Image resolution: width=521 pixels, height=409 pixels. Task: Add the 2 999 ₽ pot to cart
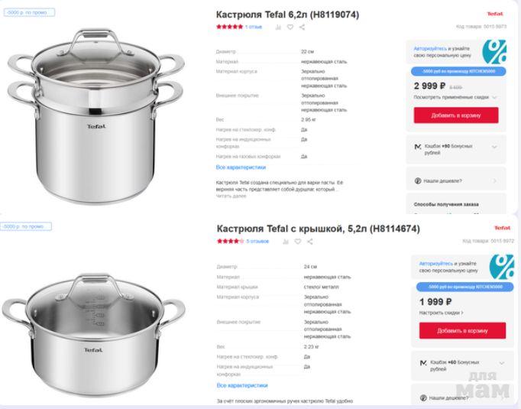456,115
